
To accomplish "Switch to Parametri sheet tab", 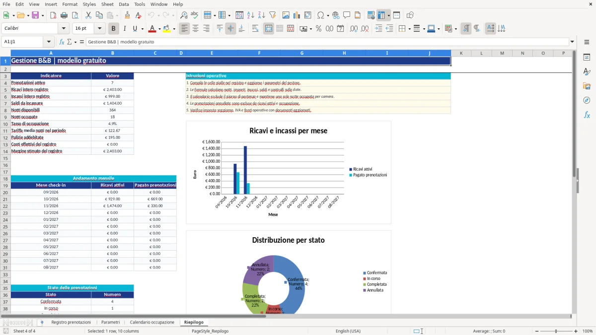I will coord(110,322).
